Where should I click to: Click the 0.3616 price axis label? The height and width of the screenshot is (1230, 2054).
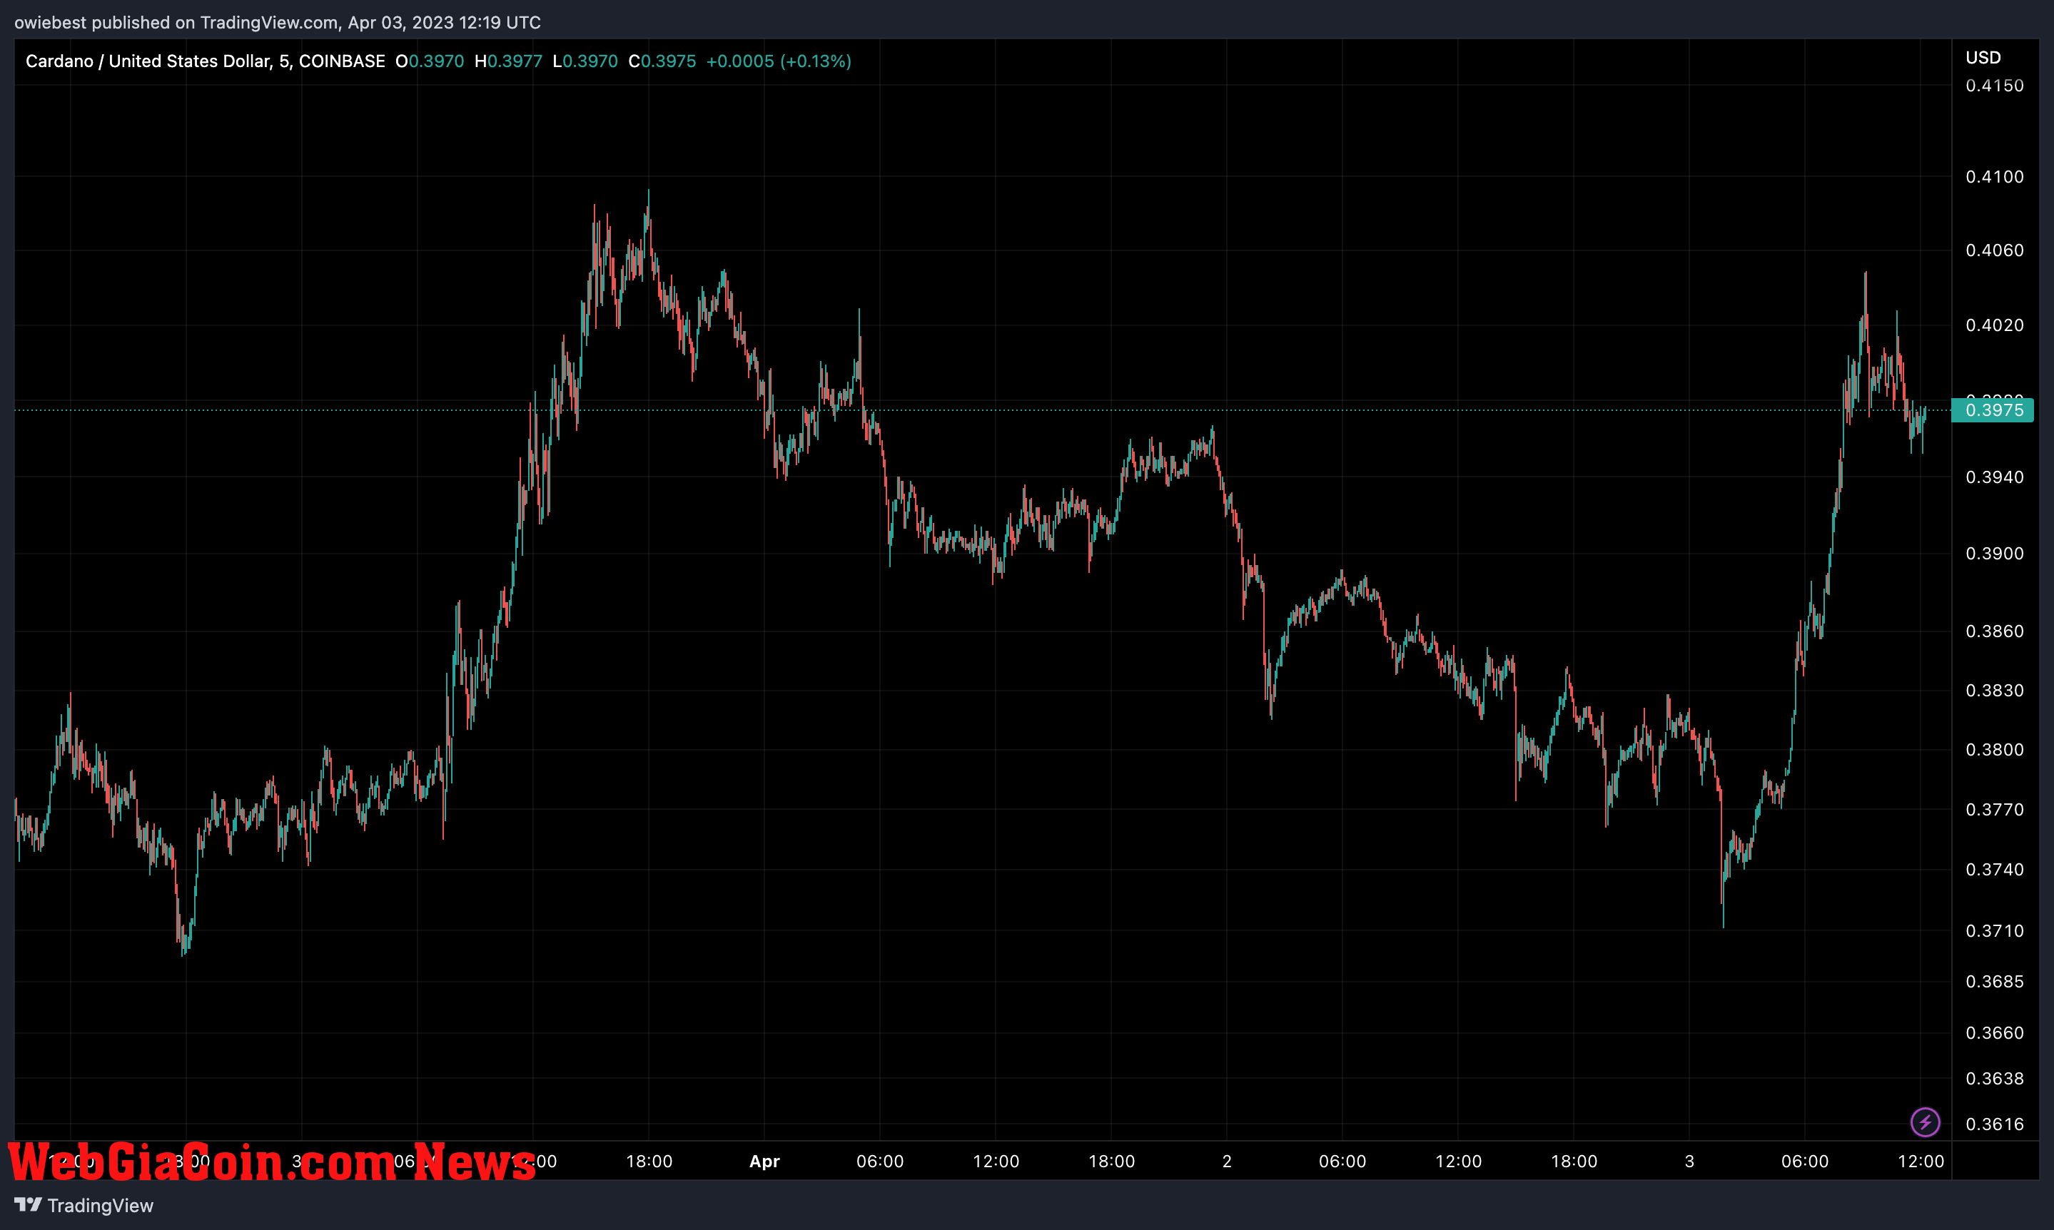(x=1994, y=1124)
